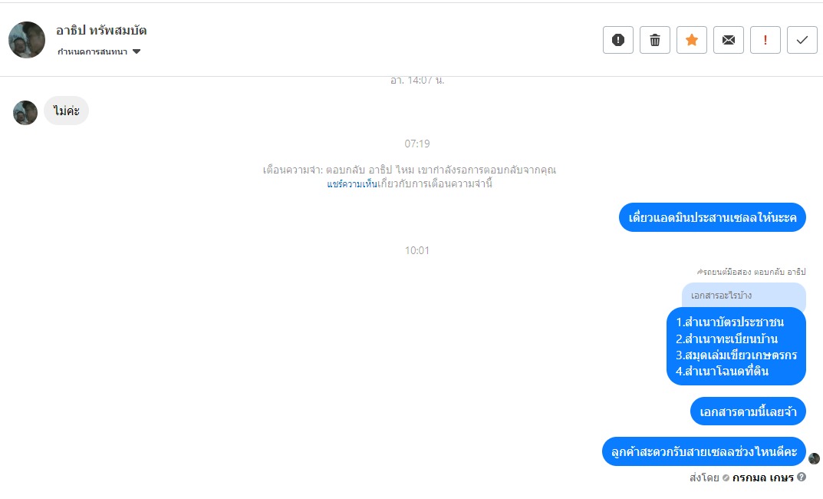Toggle the orange star follow-up icon
The height and width of the screenshot is (499, 823).
tap(691, 40)
